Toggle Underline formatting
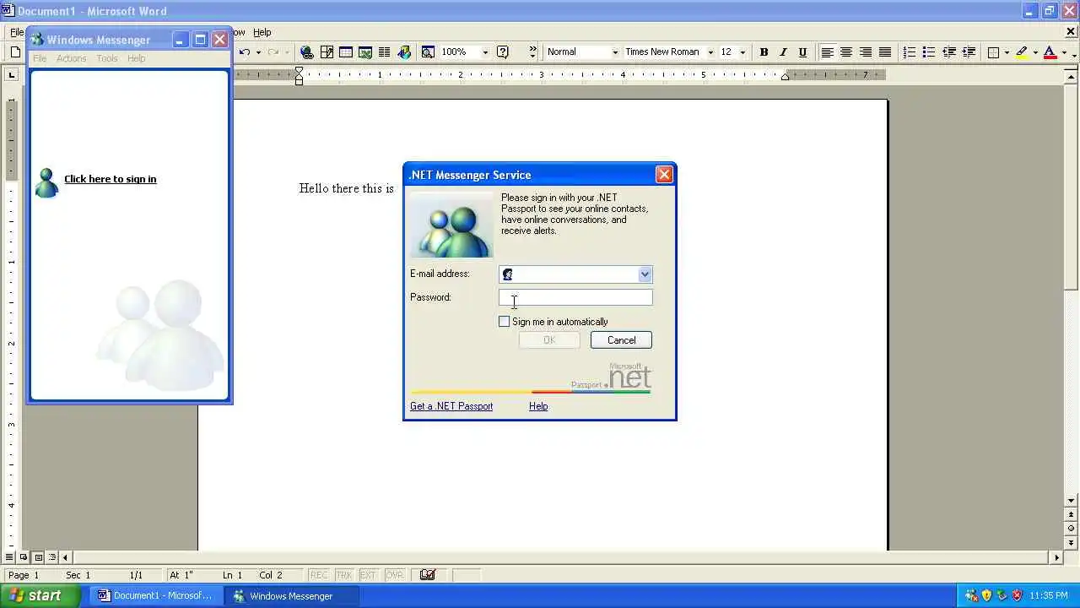 click(802, 52)
